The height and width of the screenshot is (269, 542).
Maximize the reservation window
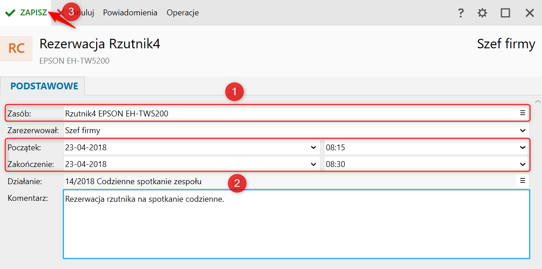(x=505, y=13)
